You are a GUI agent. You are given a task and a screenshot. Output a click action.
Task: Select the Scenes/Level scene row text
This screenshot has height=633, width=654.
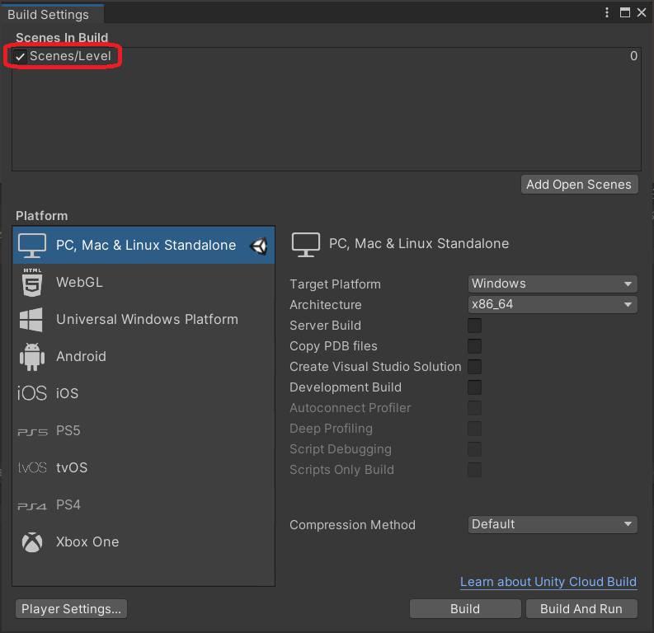(x=70, y=56)
